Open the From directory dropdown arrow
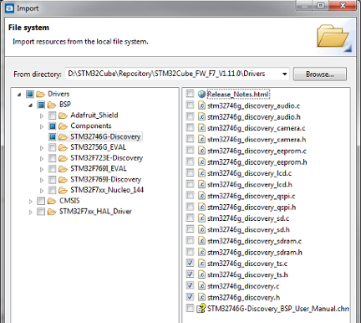Screen dimensions: 361x323 [284, 74]
